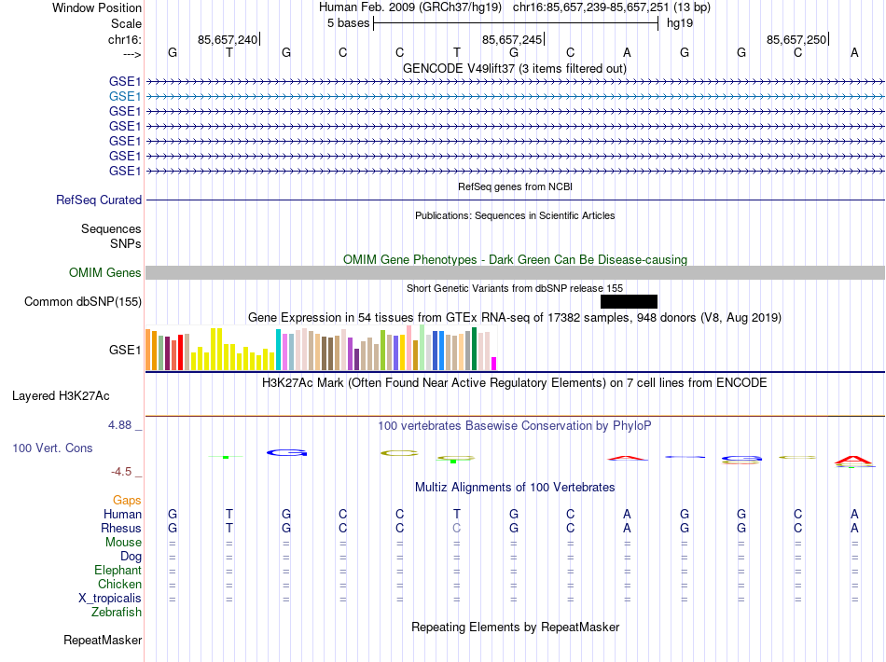Screen dimensions: 886x662
Task: Select the Human species label
Action: point(122,514)
